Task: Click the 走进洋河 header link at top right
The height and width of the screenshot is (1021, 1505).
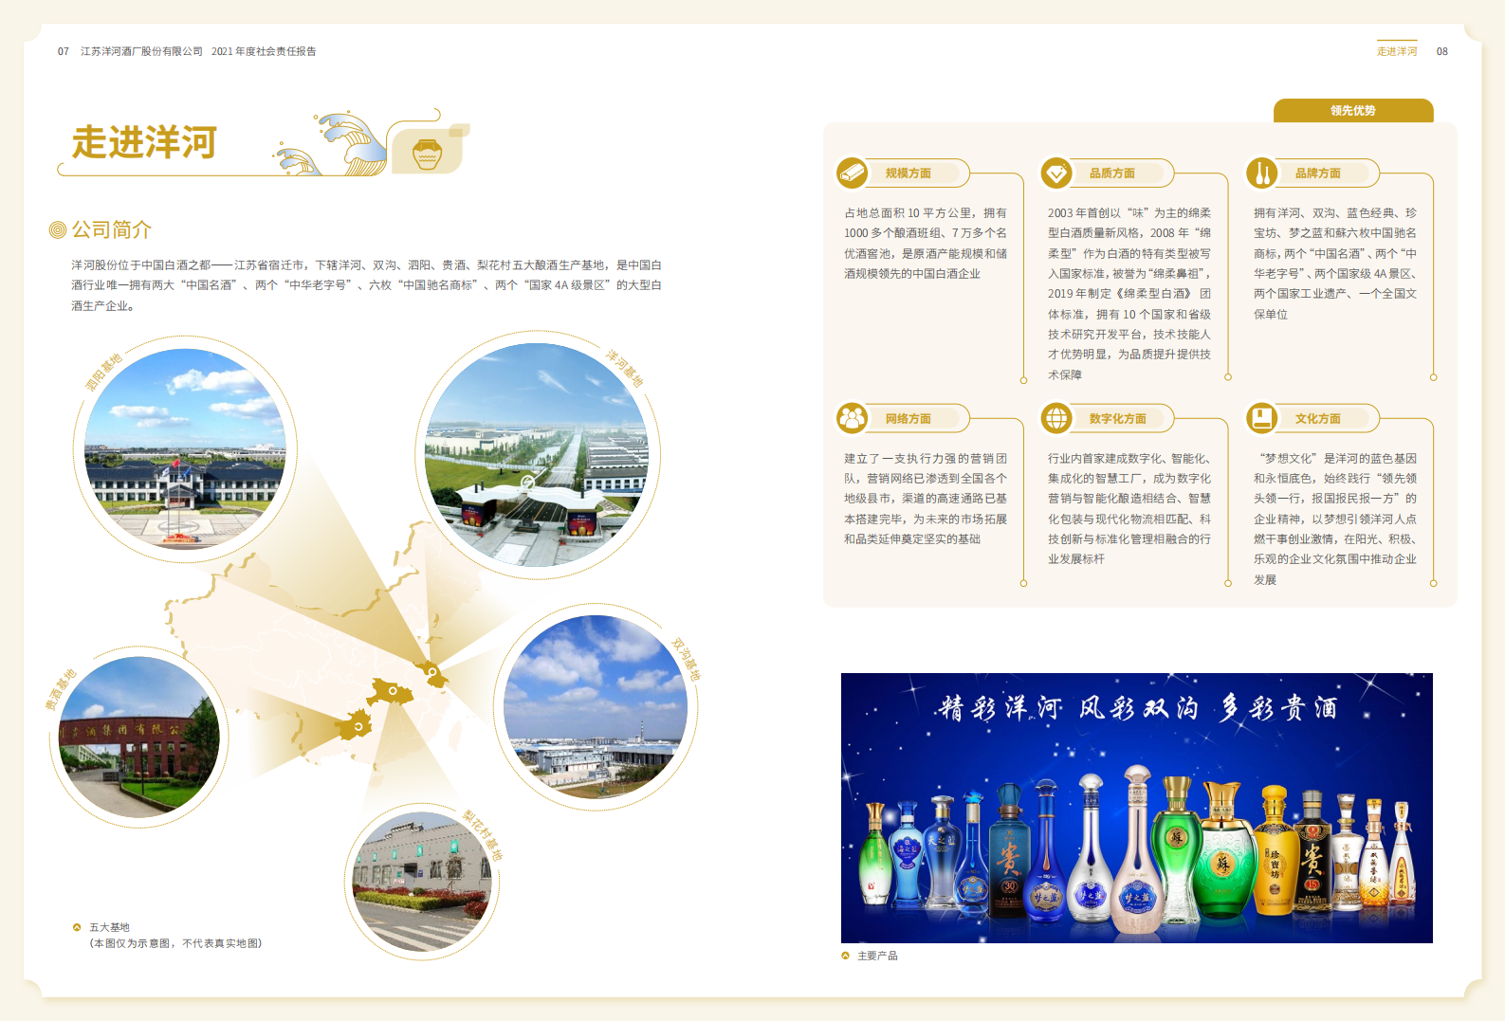Action: 1397,51
